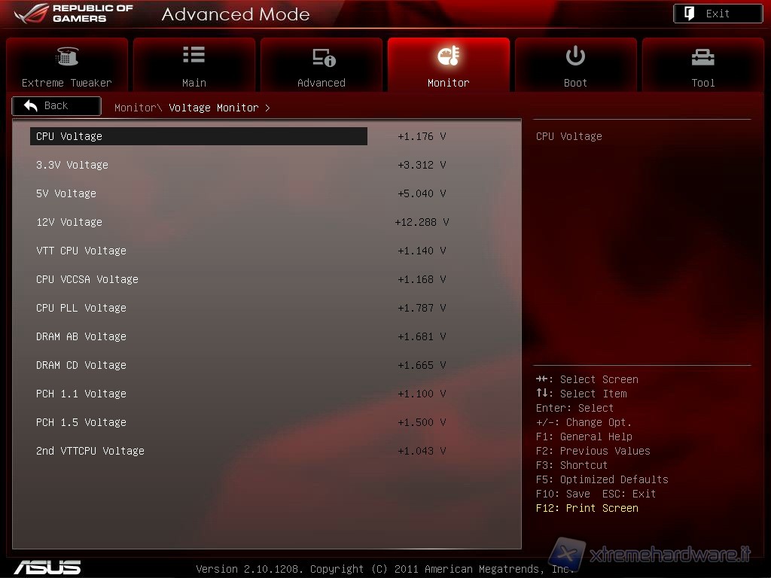Click the Version 2.10.1208 copyright text
Screen dimensions: 771x578
pyautogui.click(x=385, y=569)
